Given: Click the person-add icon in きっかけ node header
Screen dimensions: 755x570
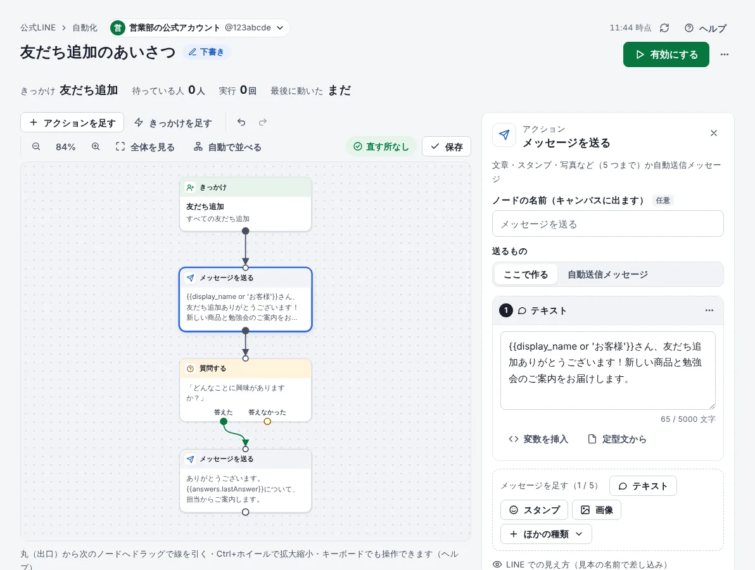Looking at the screenshot, I should click(190, 187).
